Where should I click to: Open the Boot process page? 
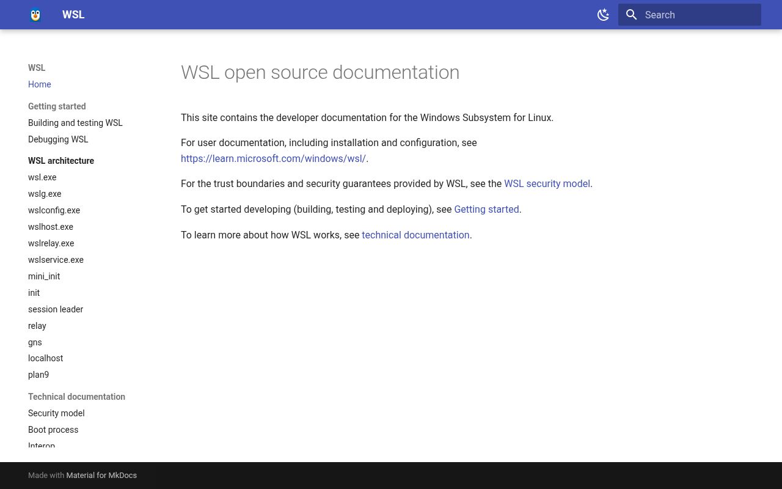(x=53, y=430)
